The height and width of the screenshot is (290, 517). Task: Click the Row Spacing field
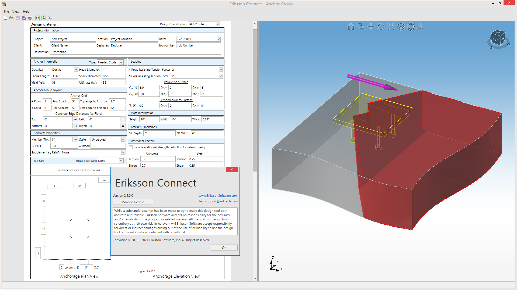tap(75, 101)
